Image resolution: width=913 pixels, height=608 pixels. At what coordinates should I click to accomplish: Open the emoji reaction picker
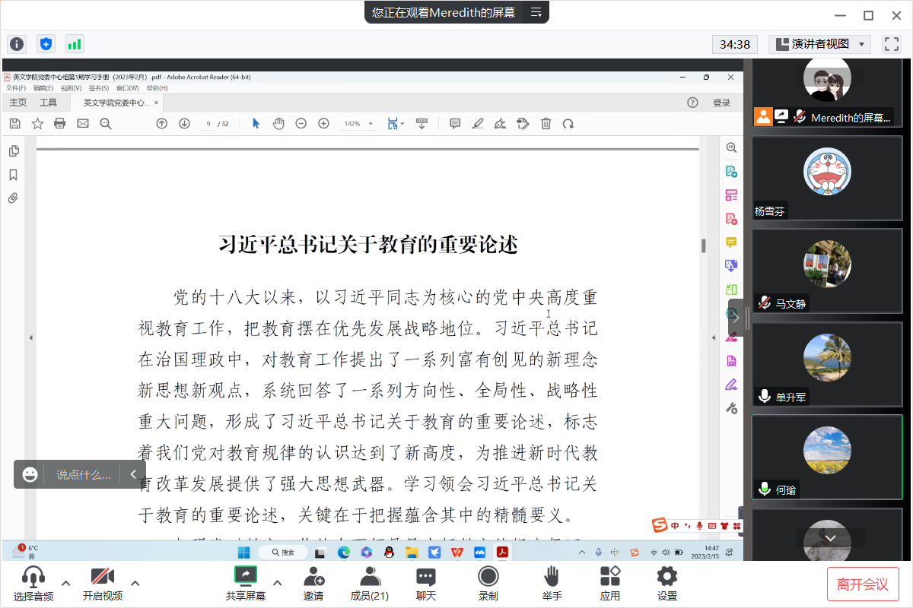[30, 474]
